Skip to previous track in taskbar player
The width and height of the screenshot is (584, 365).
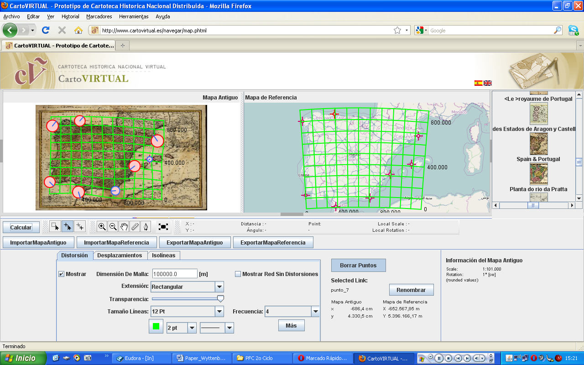coord(458,358)
